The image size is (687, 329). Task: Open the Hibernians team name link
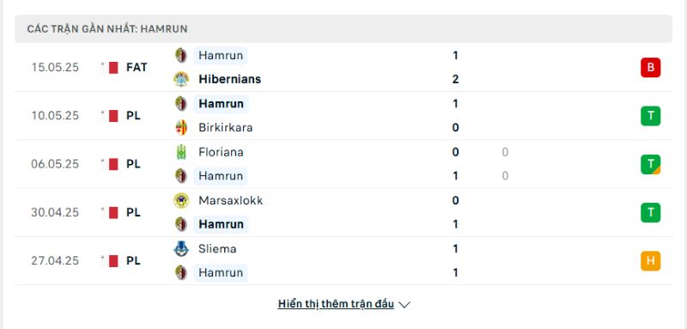(229, 79)
